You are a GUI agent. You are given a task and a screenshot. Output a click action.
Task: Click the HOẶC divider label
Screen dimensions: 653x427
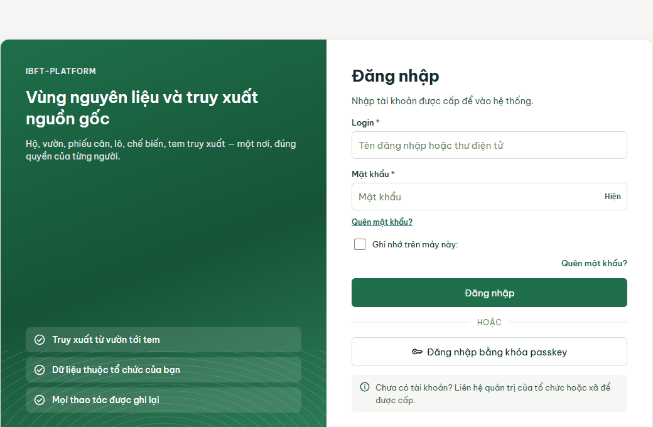tap(489, 322)
